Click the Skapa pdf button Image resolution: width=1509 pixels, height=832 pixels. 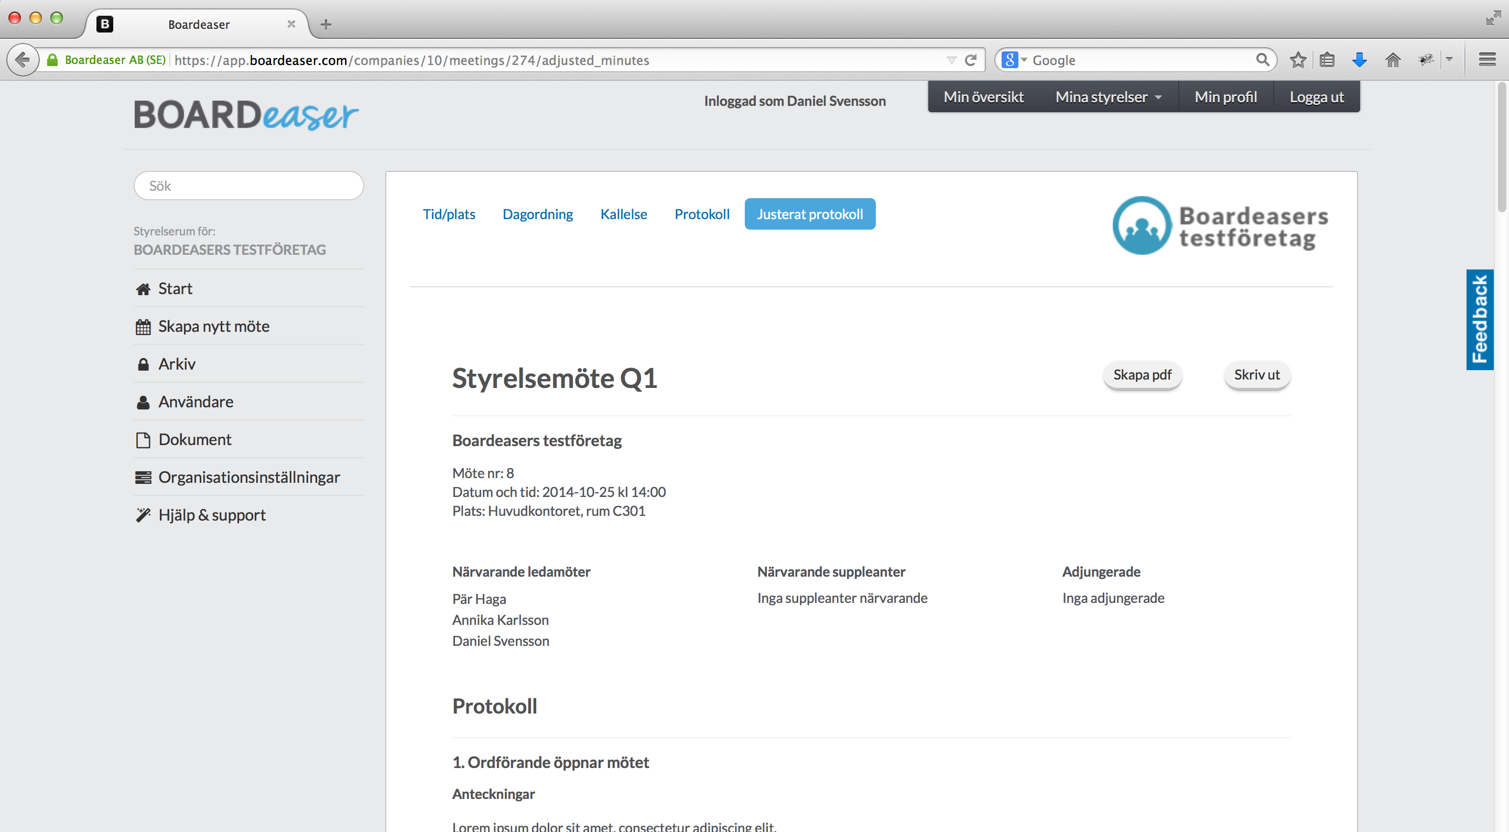pyautogui.click(x=1142, y=375)
